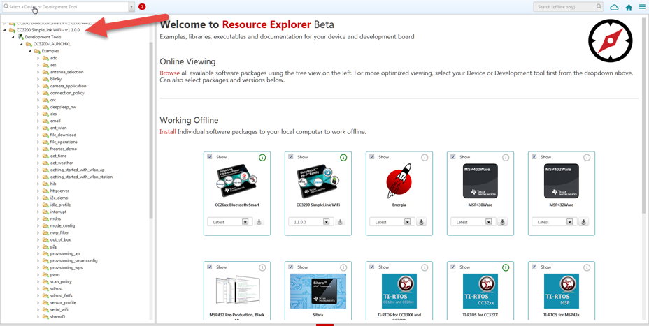Toggle Show checkbox on Sitara card
Screen dimensions: 649x326
pyautogui.click(x=291, y=267)
